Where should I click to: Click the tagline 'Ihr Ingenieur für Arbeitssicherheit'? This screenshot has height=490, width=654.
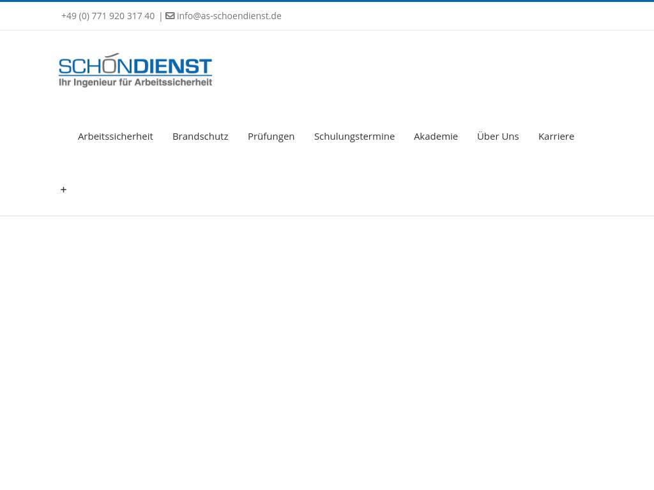click(x=135, y=82)
